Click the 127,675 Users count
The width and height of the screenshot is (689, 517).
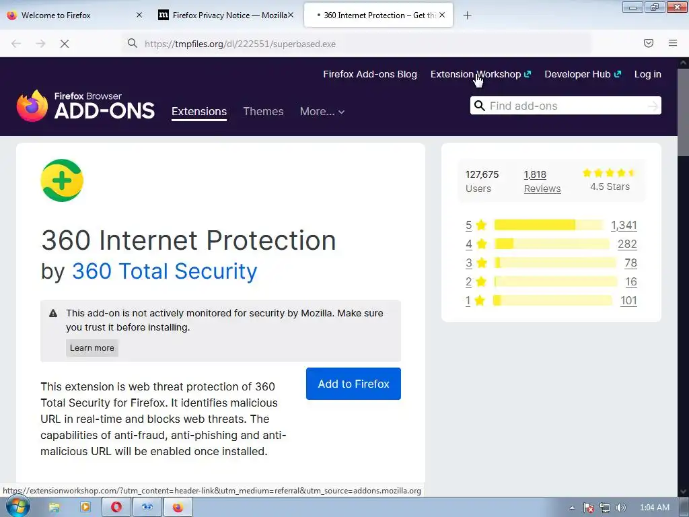[482, 182]
